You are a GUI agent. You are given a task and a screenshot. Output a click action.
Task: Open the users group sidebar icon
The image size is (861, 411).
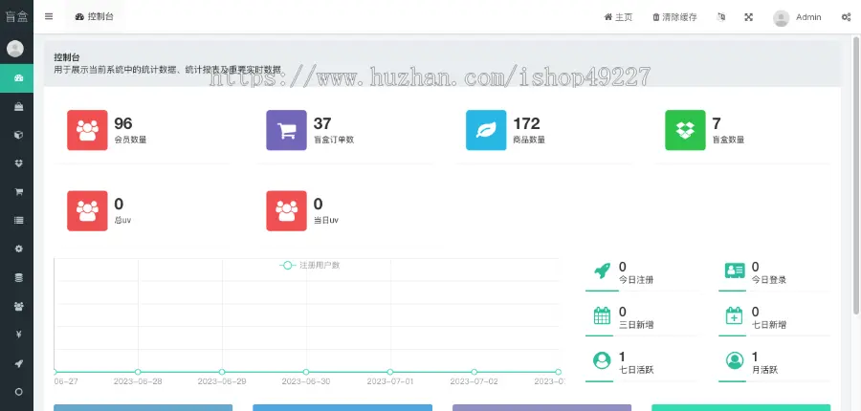(16, 306)
